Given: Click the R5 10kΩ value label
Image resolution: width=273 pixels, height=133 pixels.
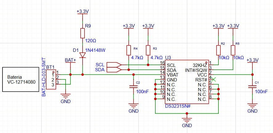Looking at the screenshot, I should pos(238,57).
